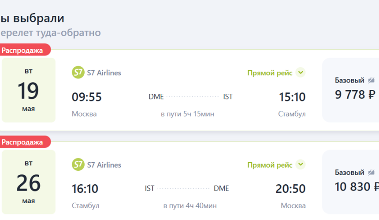Screen dimensions: 379x220
Task: Click the S7 Airlines name on the outbound flight
Action: [104, 73]
